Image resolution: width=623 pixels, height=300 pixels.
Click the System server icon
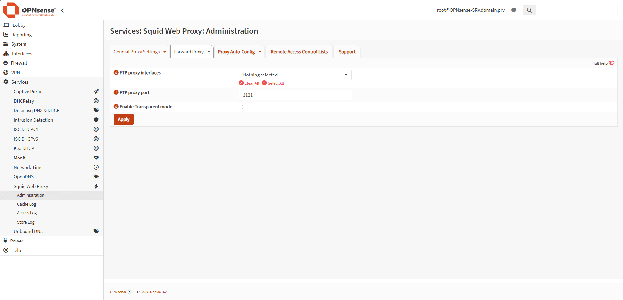point(6,44)
